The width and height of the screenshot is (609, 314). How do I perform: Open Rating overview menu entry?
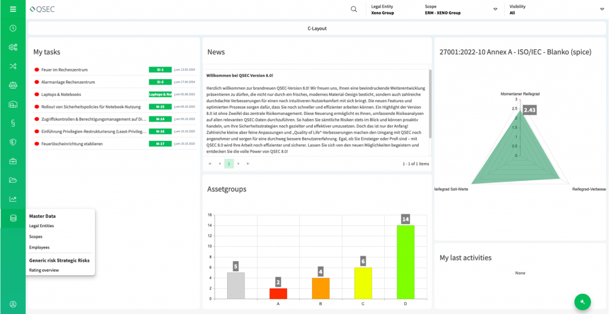(44, 270)
